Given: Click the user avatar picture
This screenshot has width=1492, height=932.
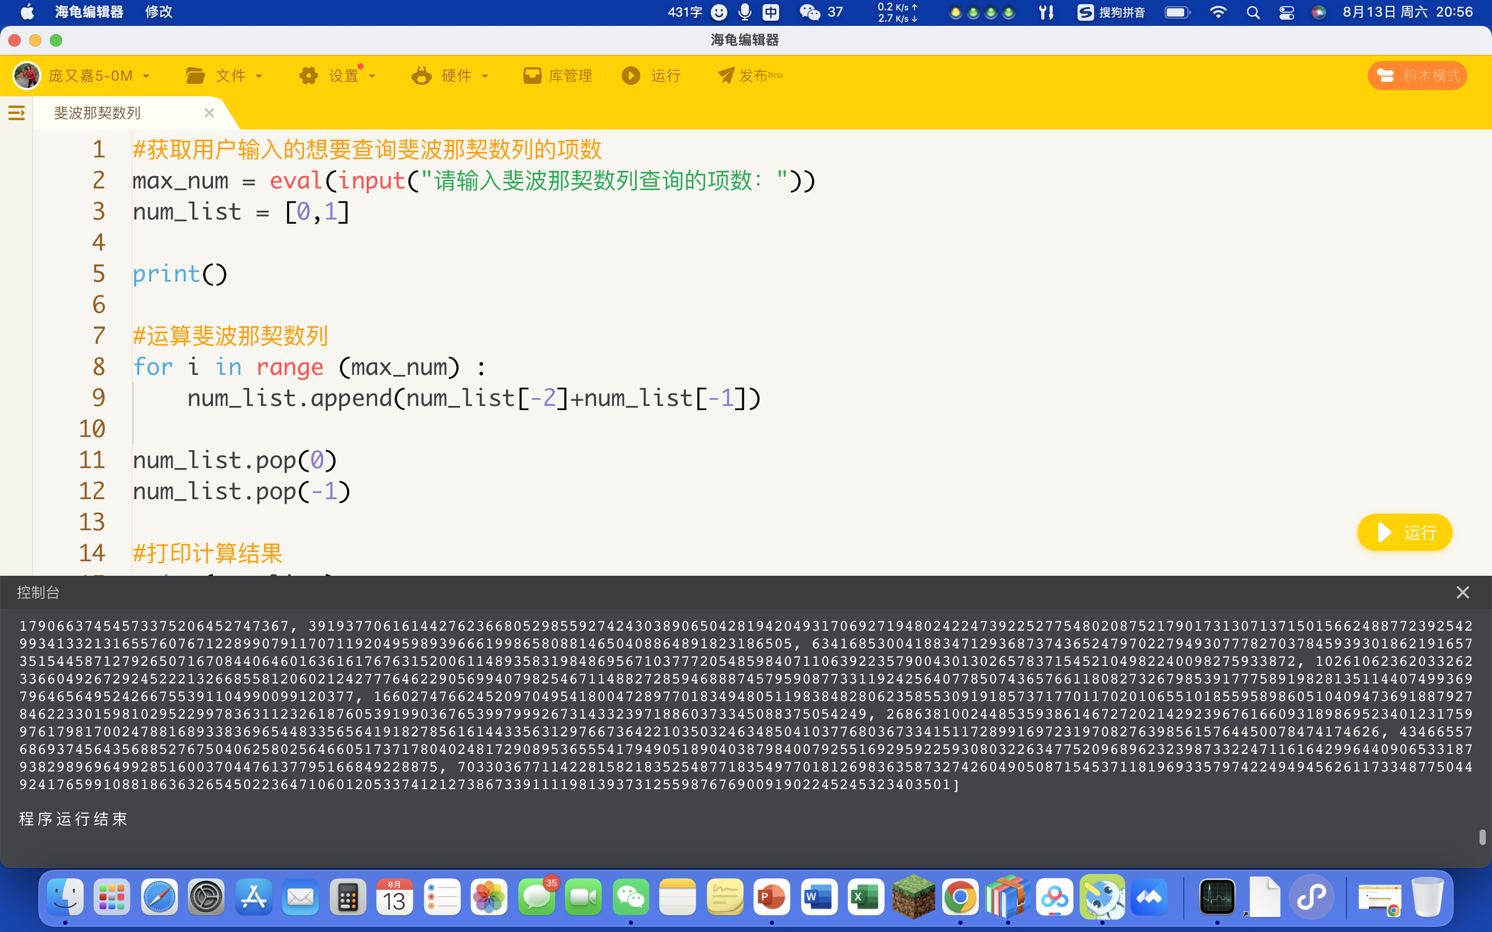Looking at the screenshot, I should [27, 75].
